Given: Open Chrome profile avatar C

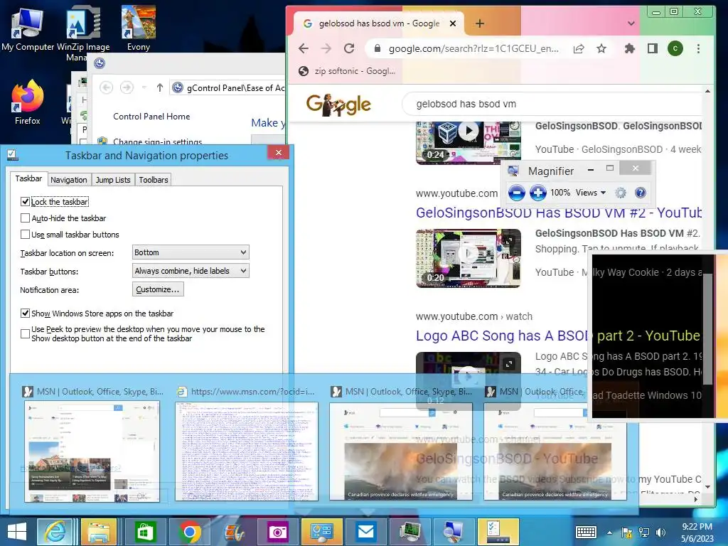Looking at the screenshot, I should 675,48.
